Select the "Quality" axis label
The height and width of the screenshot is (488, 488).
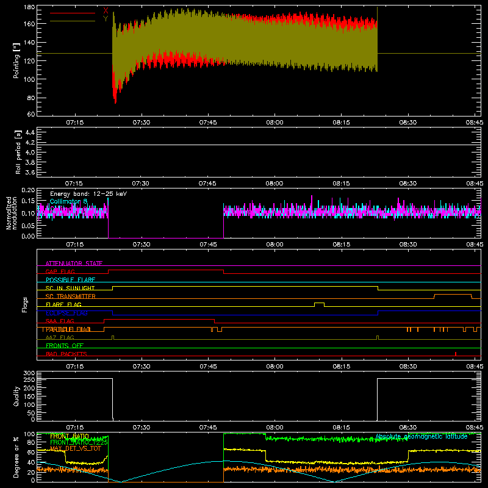point(16,396)
